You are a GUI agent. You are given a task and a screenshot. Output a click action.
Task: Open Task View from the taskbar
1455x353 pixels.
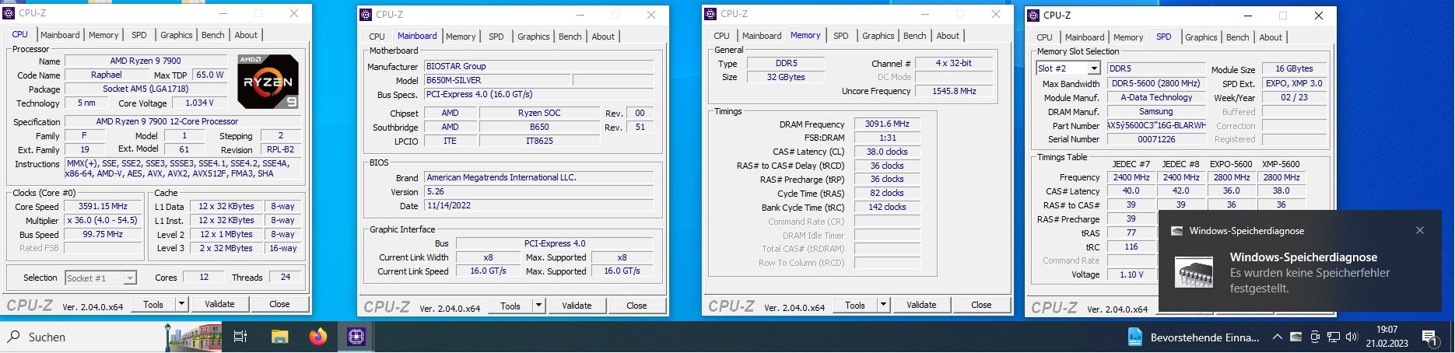click(240, 337)
